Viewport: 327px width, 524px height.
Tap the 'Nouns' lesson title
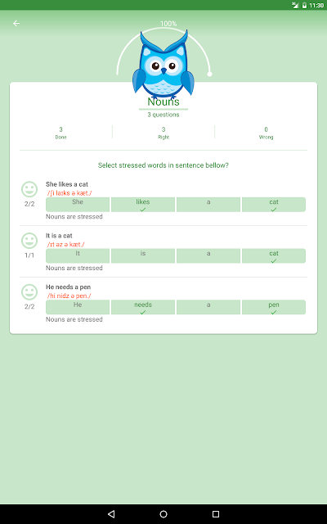pyautogui.click(x=163, y=102)
